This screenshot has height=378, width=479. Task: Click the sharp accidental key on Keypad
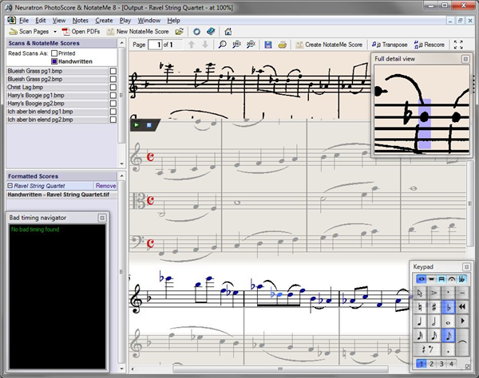pos(434,306)
